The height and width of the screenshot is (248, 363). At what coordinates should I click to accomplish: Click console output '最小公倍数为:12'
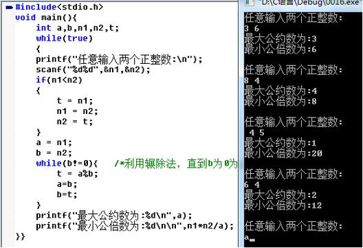(x=283, y=205)
